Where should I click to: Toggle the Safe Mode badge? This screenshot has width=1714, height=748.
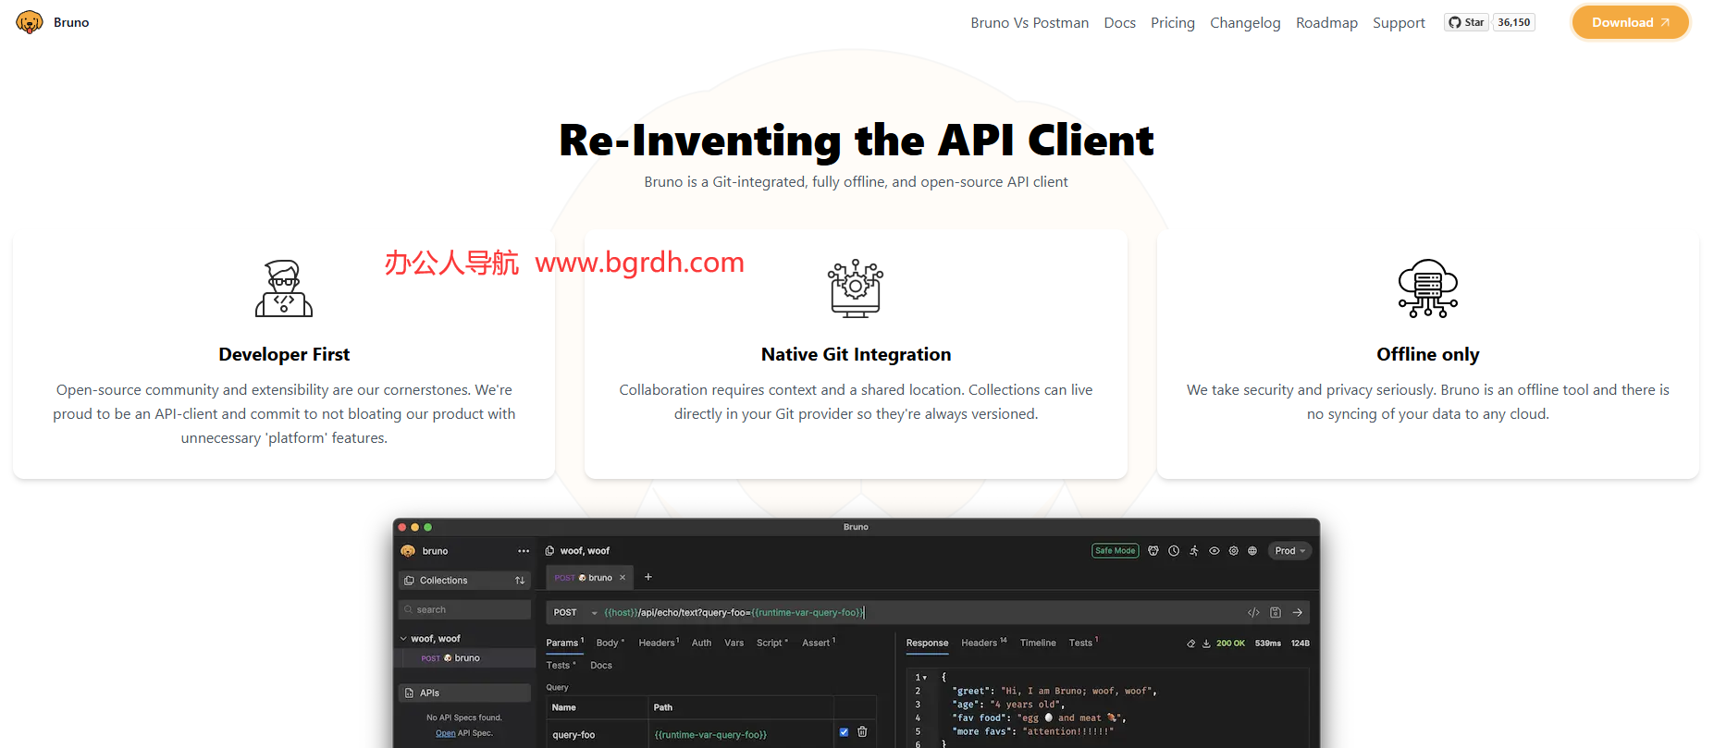(1115, 551)
